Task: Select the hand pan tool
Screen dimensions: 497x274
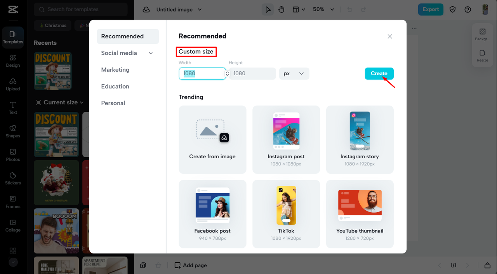Action: pyautogui.click(x=282, y=9)
